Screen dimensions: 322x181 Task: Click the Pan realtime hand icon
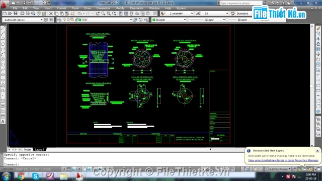point(98,14)
